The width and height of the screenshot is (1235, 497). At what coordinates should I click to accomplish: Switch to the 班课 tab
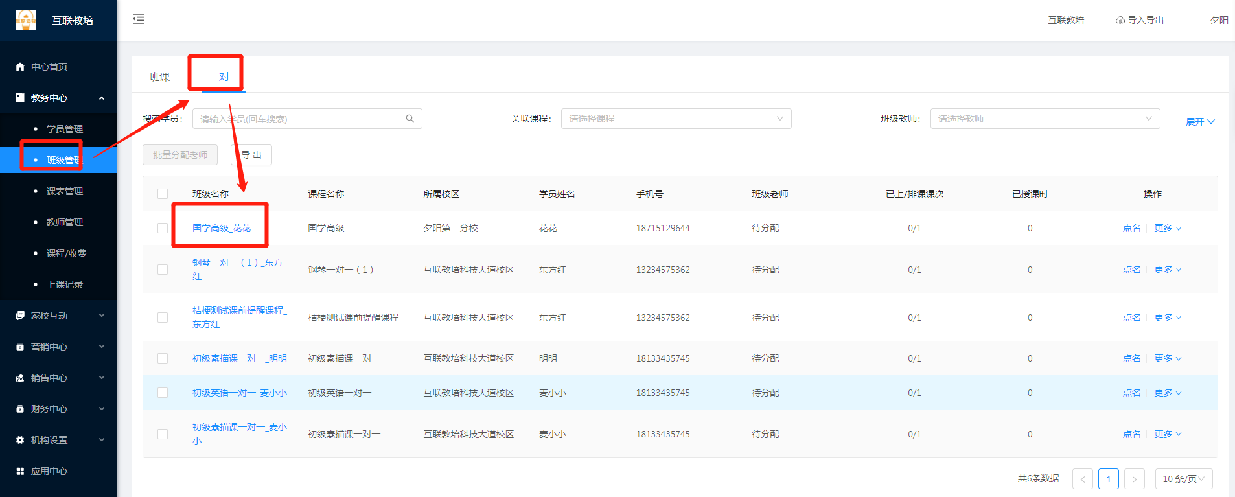coord(159,77)
